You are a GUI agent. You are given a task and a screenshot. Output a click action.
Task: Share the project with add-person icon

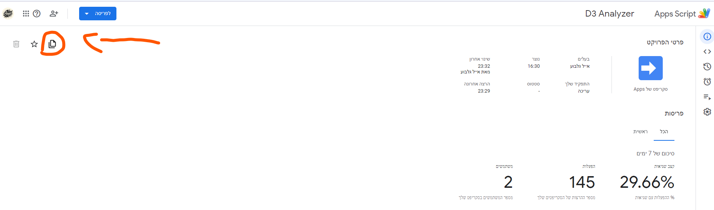(54, 14)
